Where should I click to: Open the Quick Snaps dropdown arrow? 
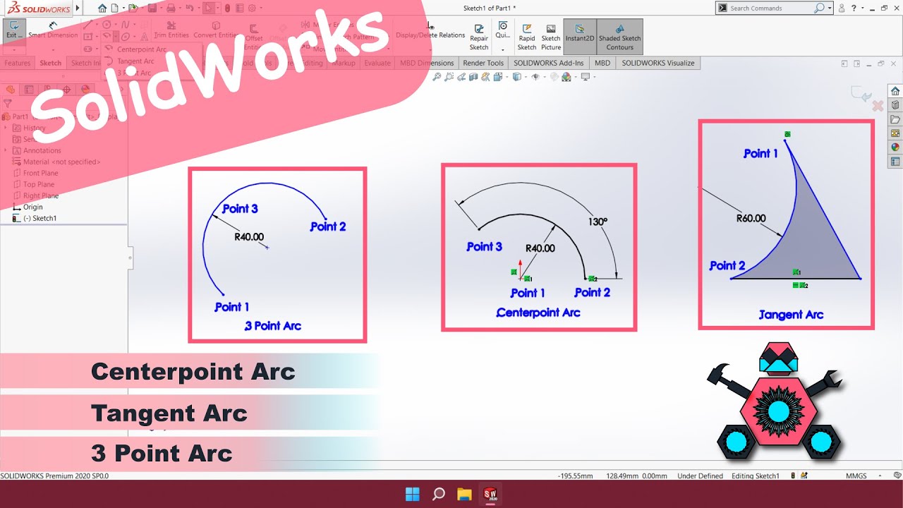tap(503, 50)
